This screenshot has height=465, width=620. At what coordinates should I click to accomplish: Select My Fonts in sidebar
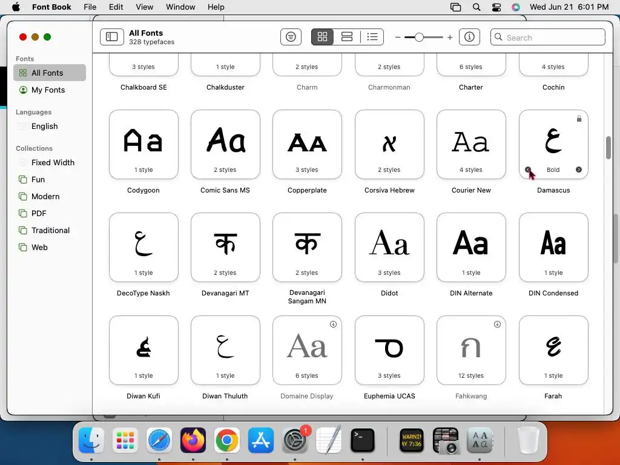tap(50, 90)
